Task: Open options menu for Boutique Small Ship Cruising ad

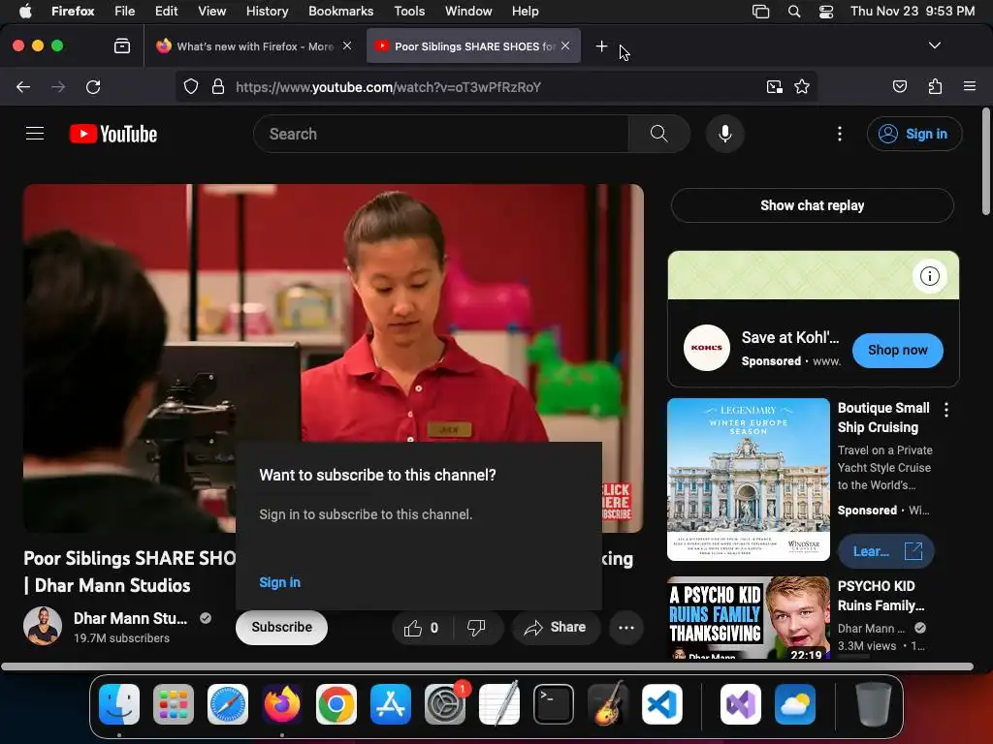Action: click(x=946, y=410)
